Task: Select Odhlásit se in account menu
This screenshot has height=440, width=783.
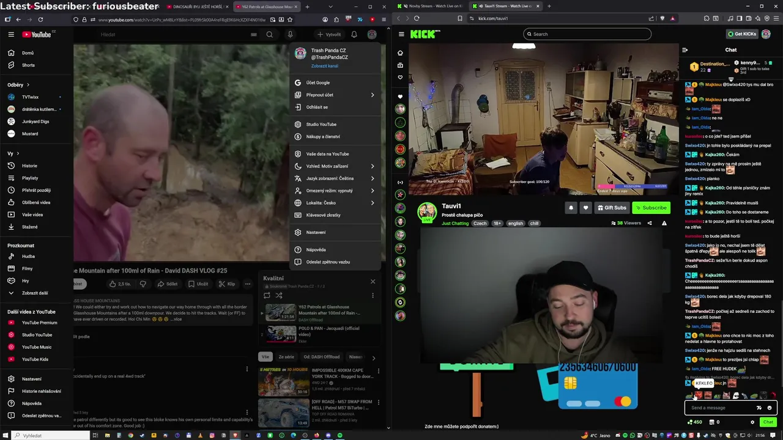Action: pos(335,107)
